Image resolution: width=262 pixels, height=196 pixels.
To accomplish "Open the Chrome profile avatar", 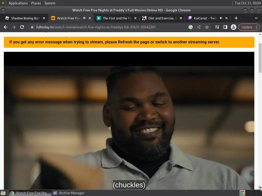I will 233,27.
